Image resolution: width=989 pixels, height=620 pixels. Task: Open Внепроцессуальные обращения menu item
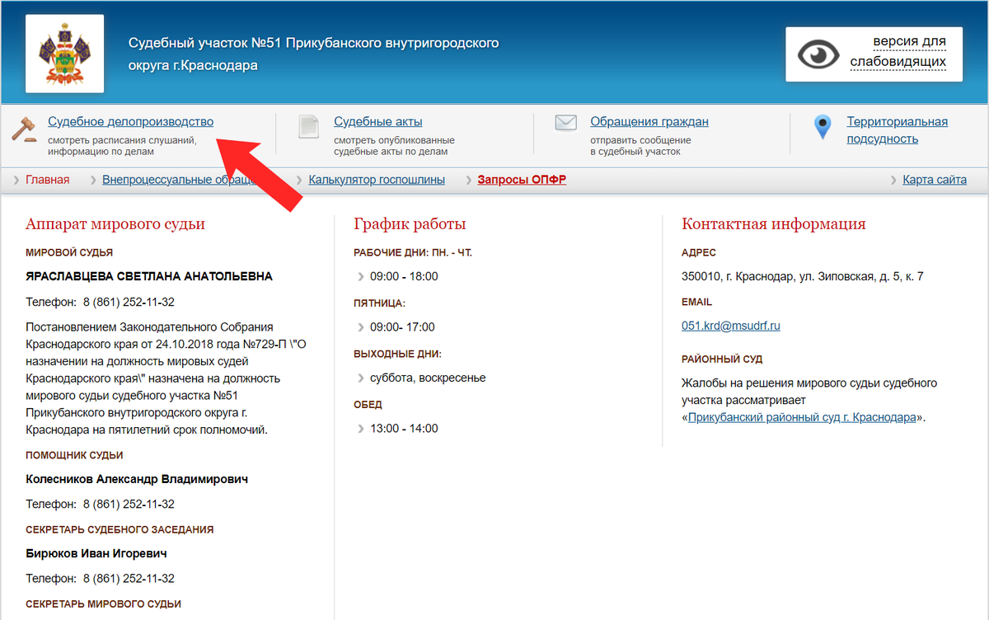[x=180, y=180]
